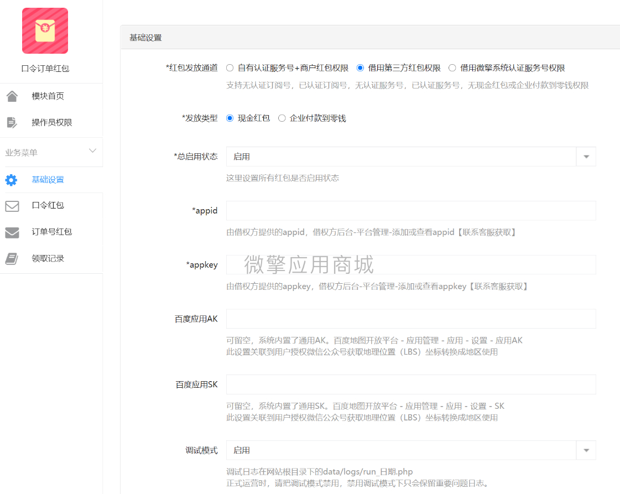The image size is (620, 494).
Task: Open 操作员权限 menu item
Action: (x=51, y=123)
